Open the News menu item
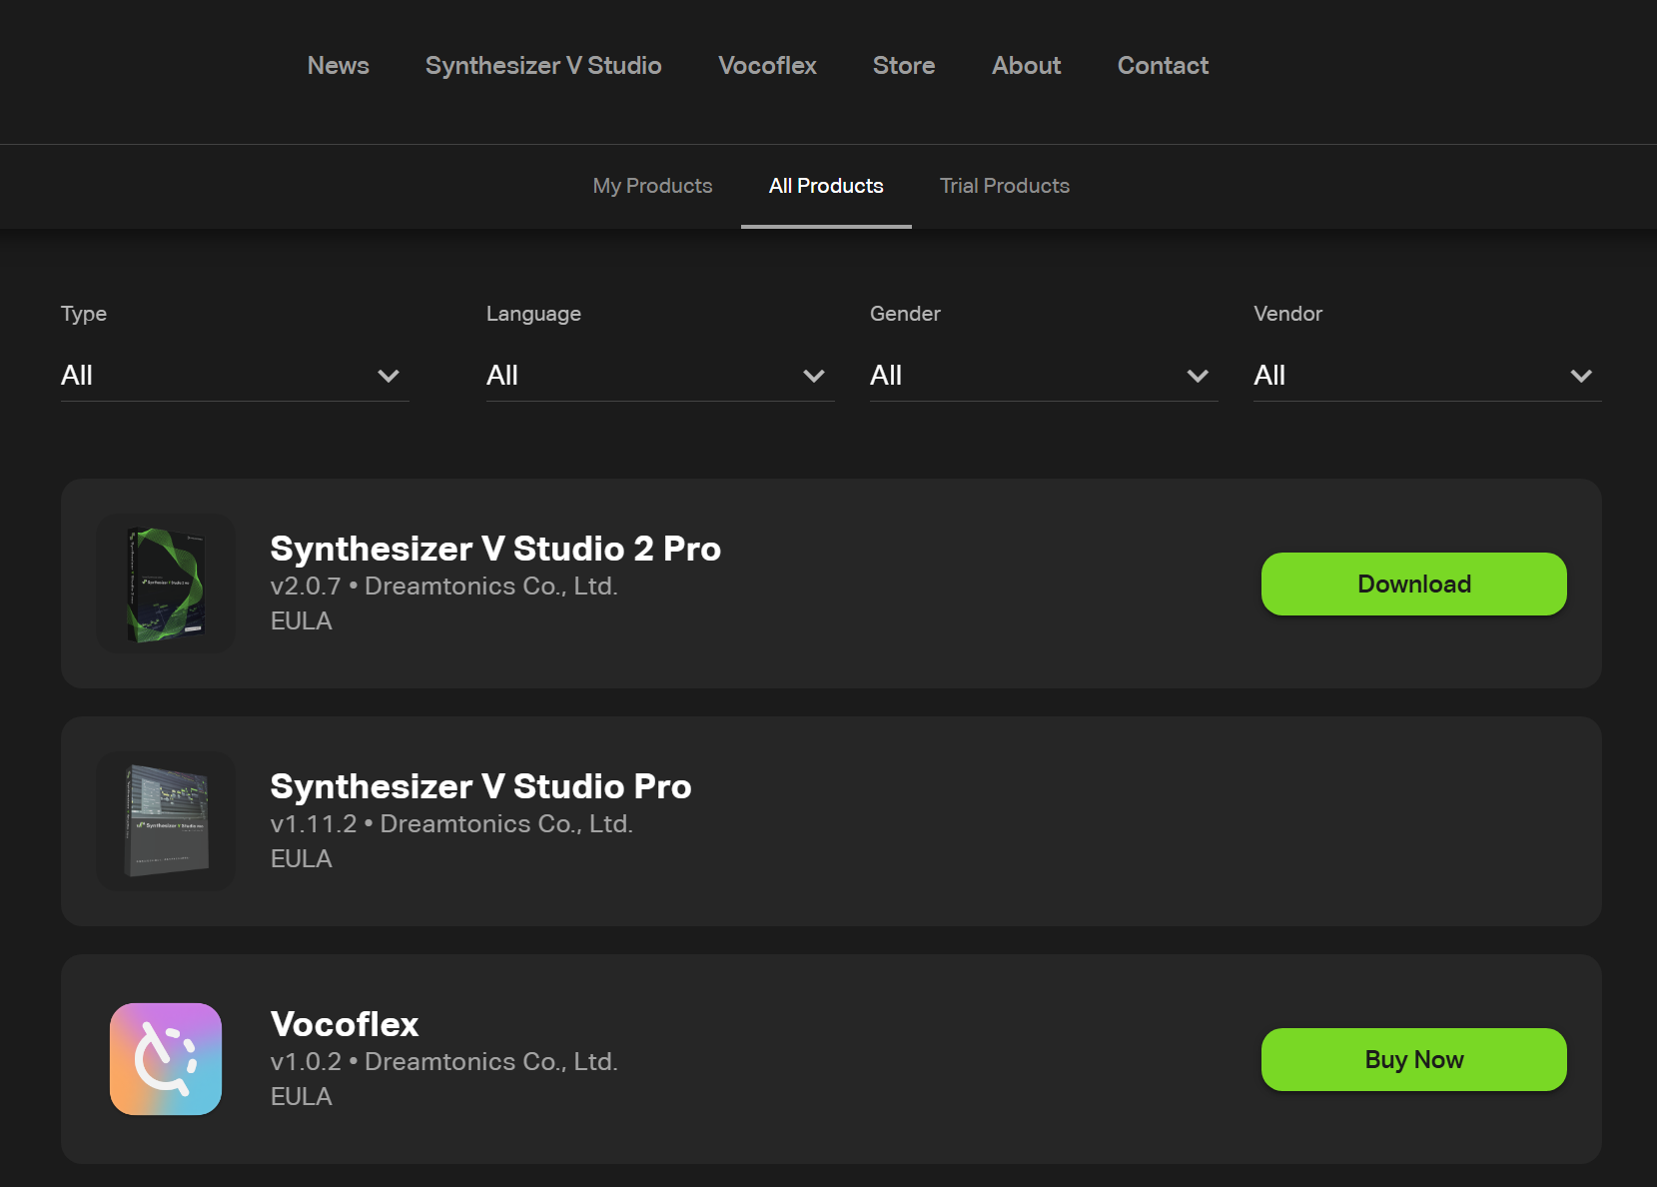Screen dimensions: 1657x1187 coord(338,66)
